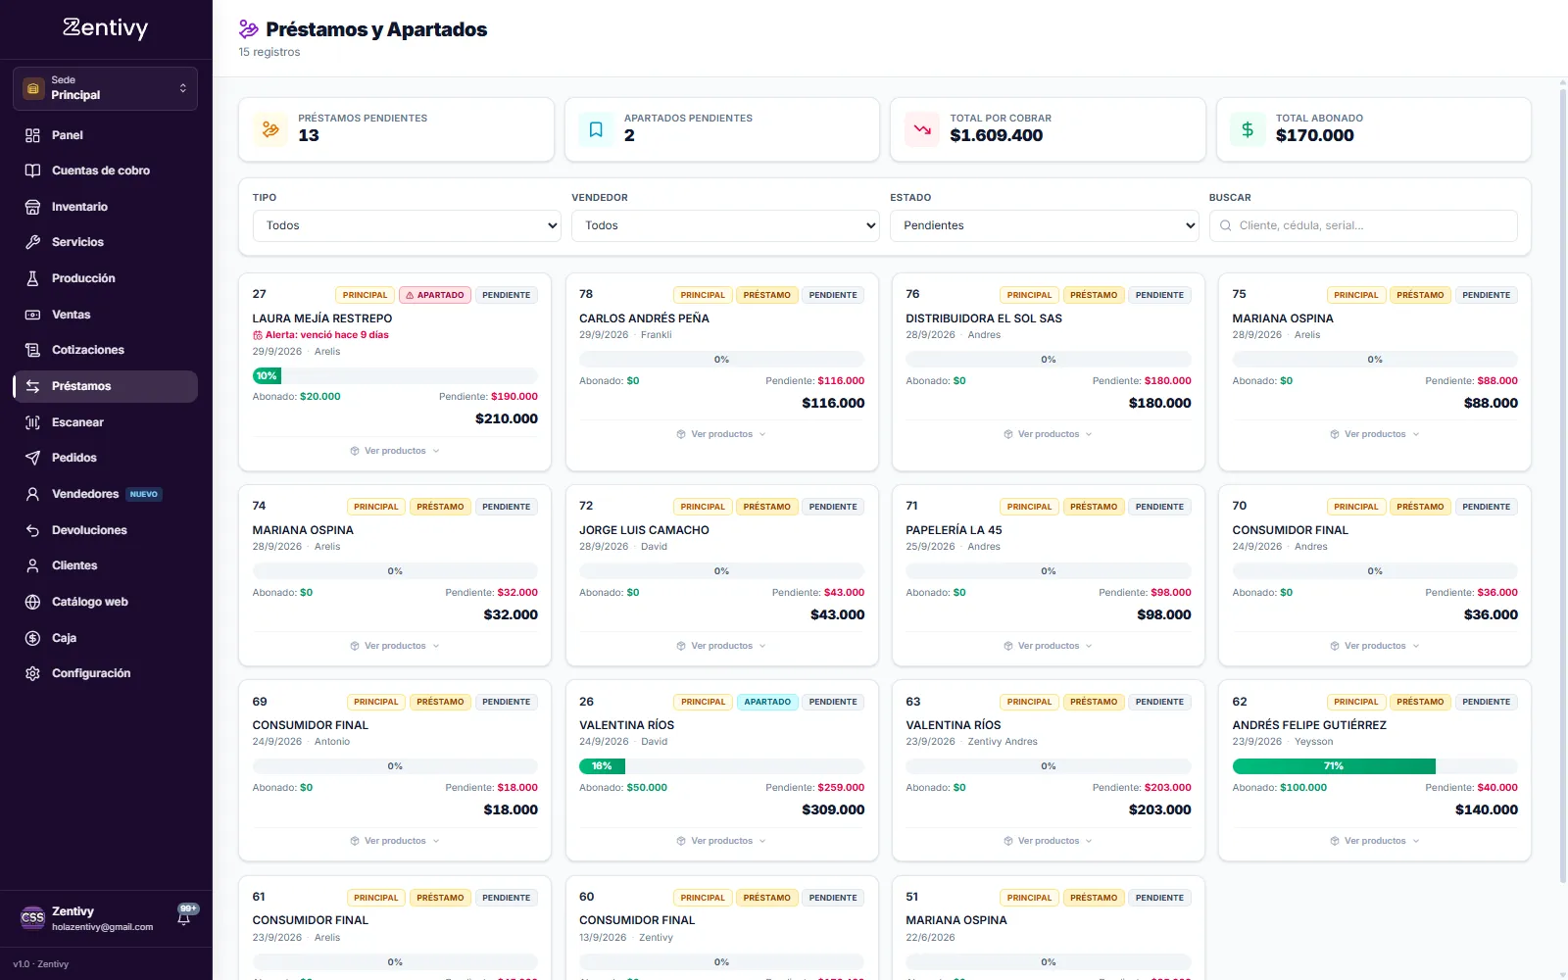The width and height of the screenshot is (1568, 980).
Task: Open Ventas menu item
Action: click(x=105, y=315)
